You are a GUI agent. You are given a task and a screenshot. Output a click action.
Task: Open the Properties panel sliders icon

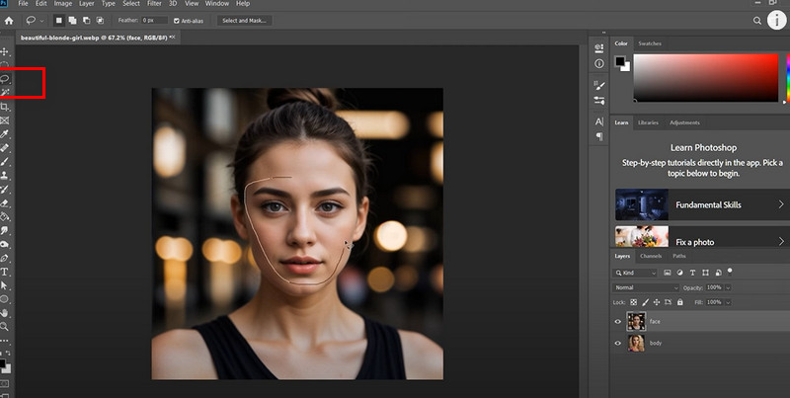point(599,47)
